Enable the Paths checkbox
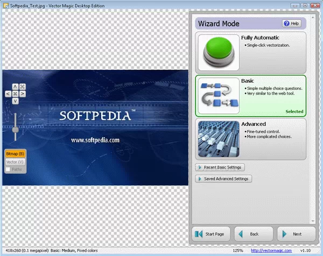Viewport: 323px width, 256px height. [x=8, y=170]
